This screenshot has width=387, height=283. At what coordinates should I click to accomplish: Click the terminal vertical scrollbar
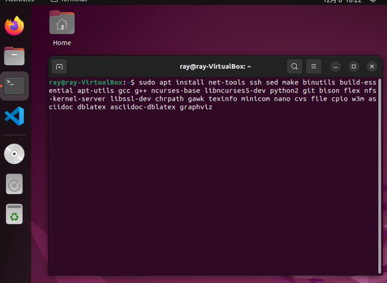[379, 176]
